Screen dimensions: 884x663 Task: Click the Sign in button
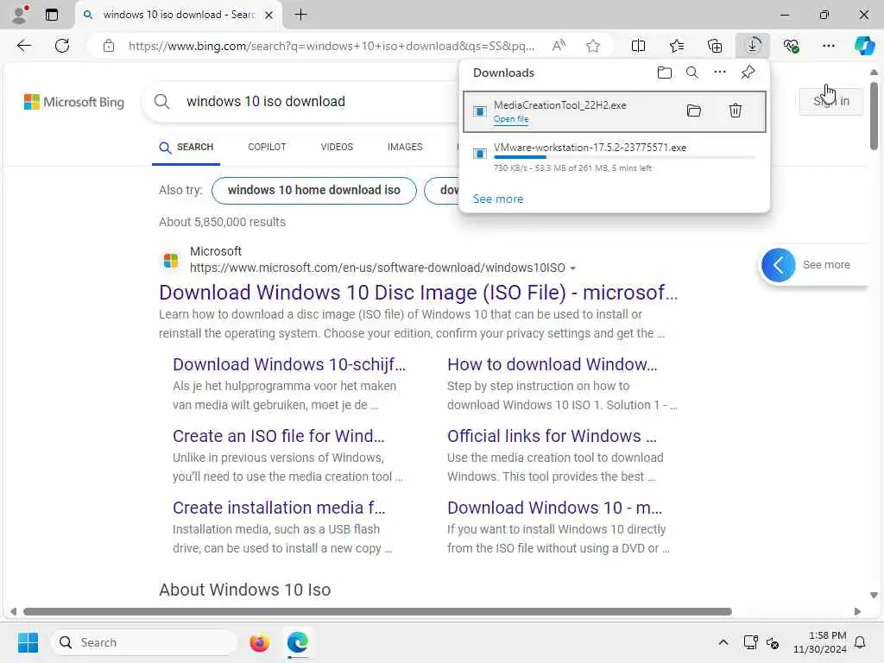coord(831,102)
